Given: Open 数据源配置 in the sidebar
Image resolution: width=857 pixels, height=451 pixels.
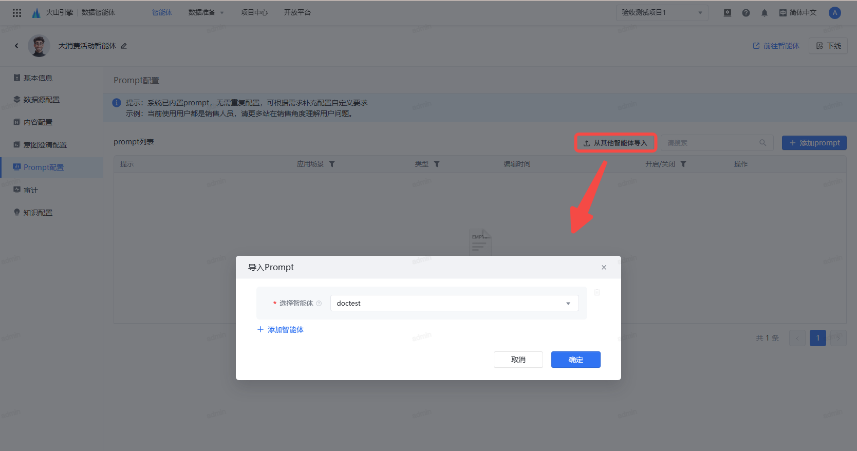Looking at the screenshot, I should click(x=51, y=100).
